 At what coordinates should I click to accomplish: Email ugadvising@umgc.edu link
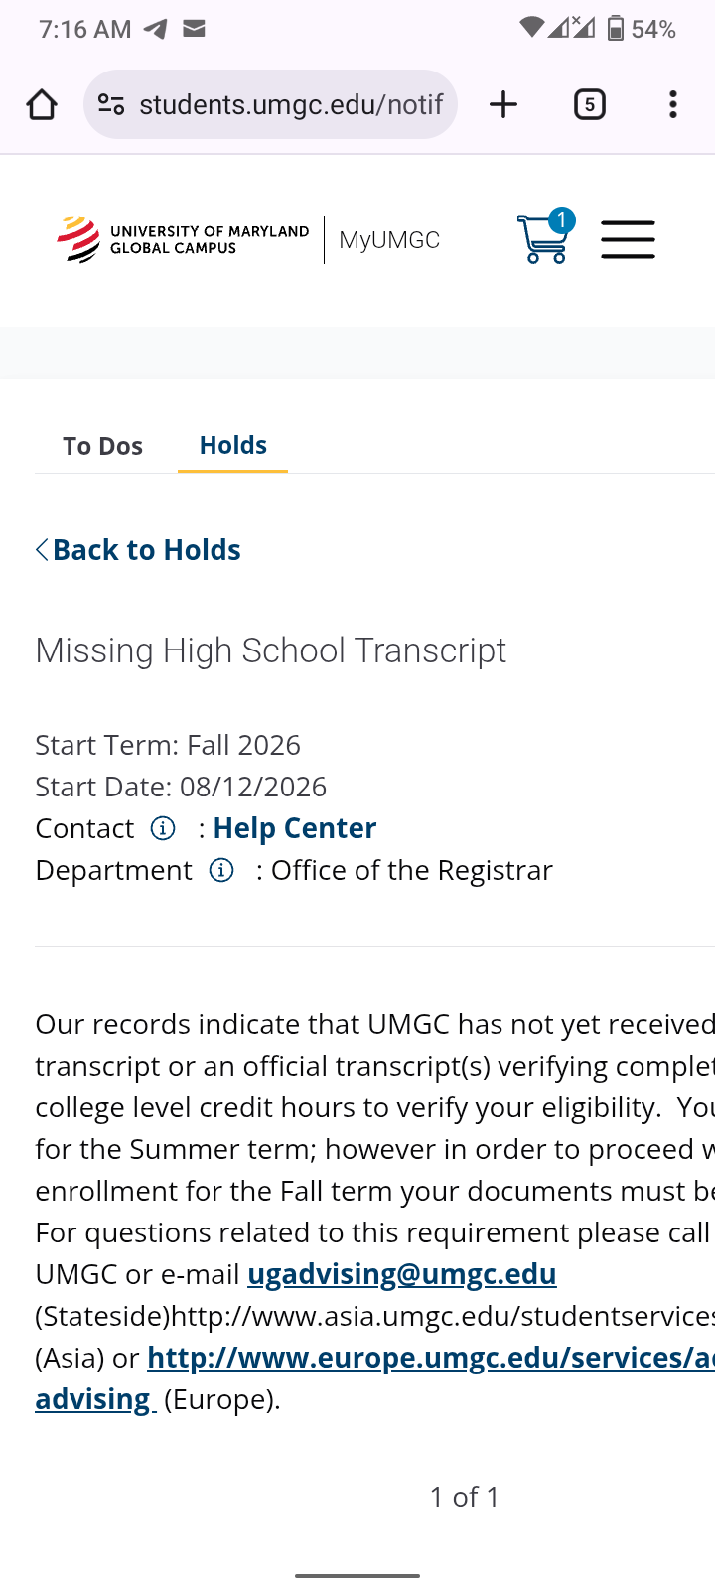click(x=401, y=1274)
